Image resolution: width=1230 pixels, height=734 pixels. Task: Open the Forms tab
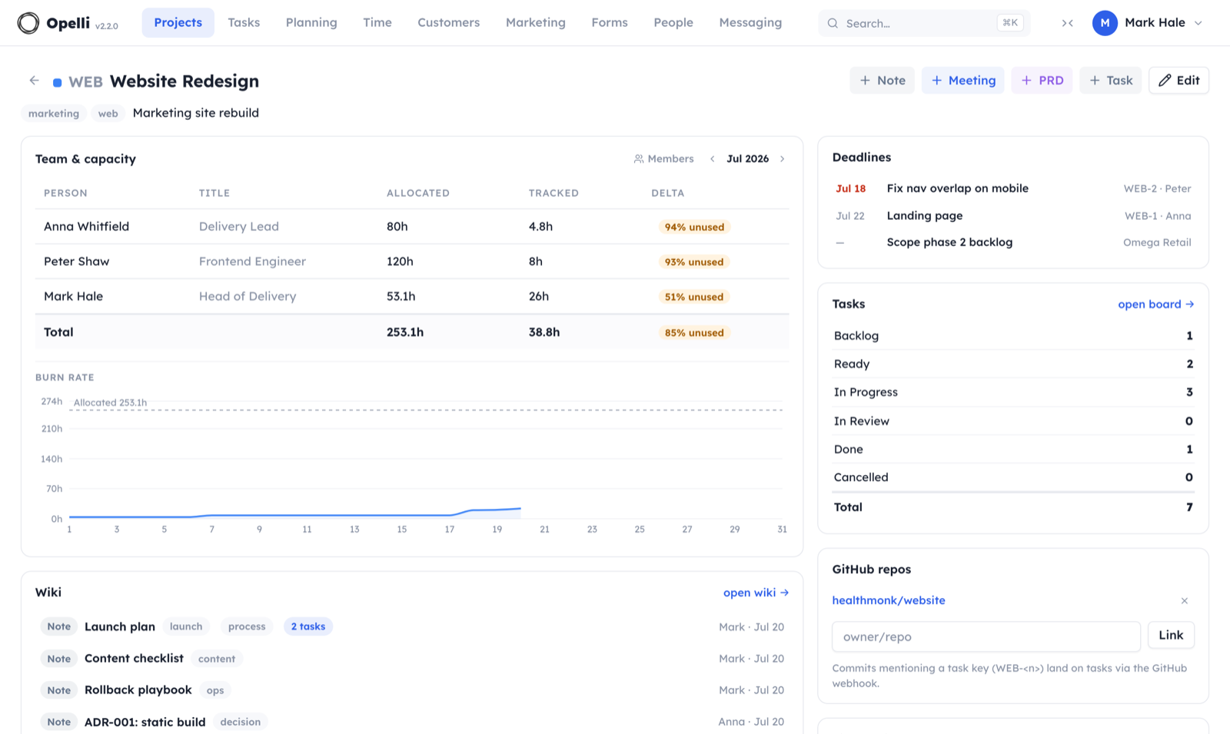pos(610,23)
